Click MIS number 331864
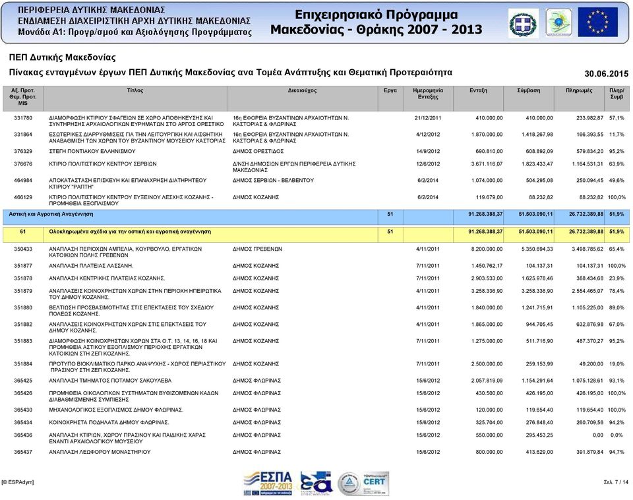Screen dimensions: 633x500 (x=23, y=135)
